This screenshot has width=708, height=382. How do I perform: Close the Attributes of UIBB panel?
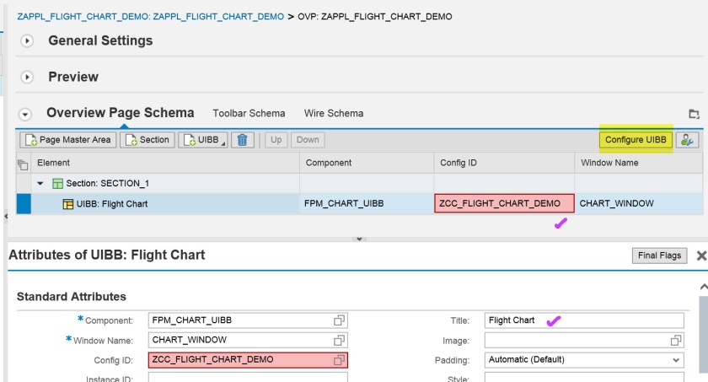(700, 256)
